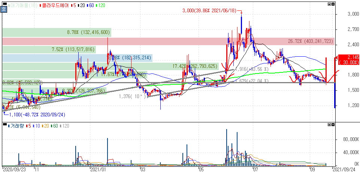This screenshot has height=172, width=360.
Task: Close the price chart panel
Action: 333,4
